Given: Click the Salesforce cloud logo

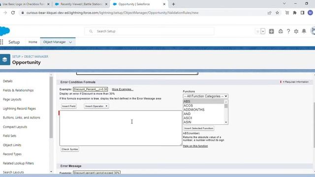Looking at the screenshot, I should [x=5, y=31].
